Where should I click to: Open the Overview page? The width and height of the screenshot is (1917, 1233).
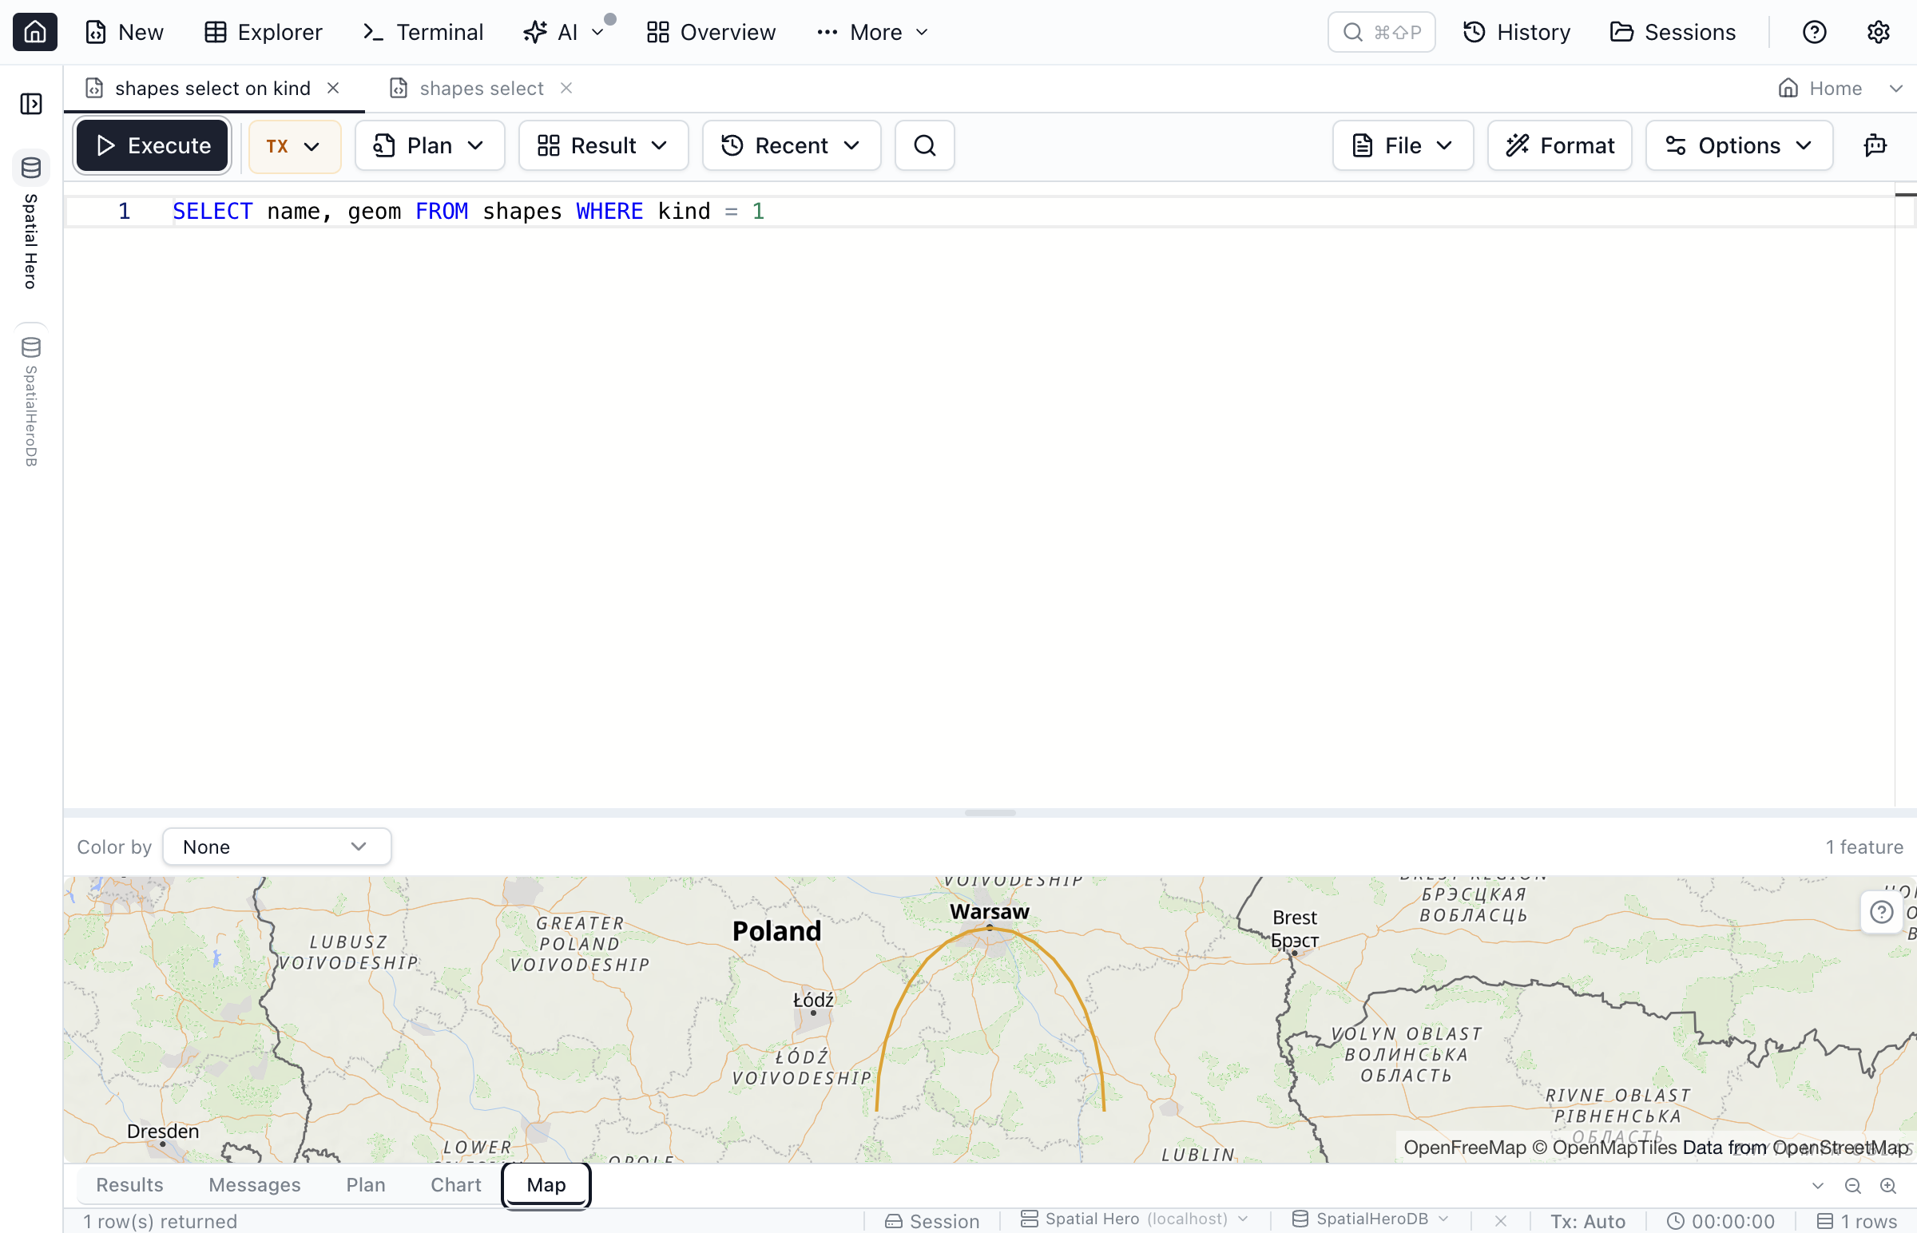[711, 32]
